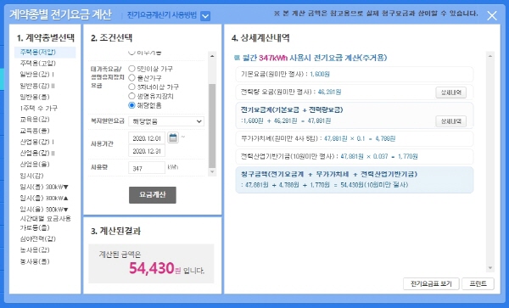Focus the start date field 2020.12.01

147,138
